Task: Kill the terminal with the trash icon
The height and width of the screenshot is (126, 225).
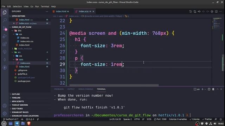Action: (213, 89)
